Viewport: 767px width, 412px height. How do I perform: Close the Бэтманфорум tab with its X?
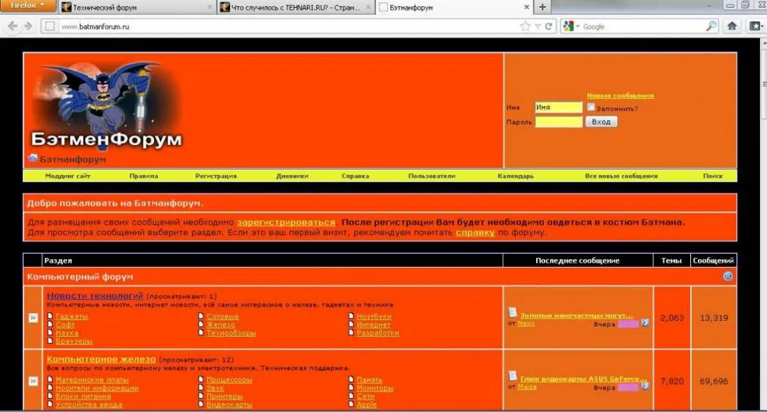[526, 8]
